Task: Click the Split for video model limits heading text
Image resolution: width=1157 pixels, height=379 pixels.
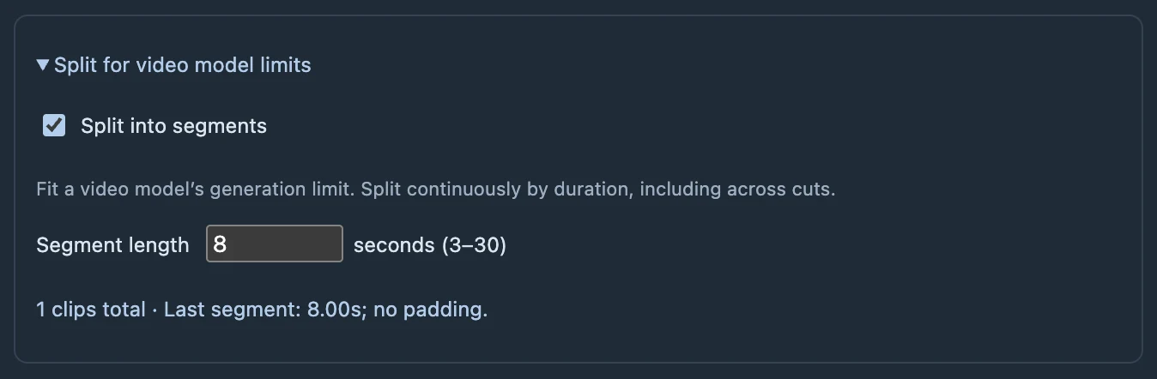Action: coord(182,65)
